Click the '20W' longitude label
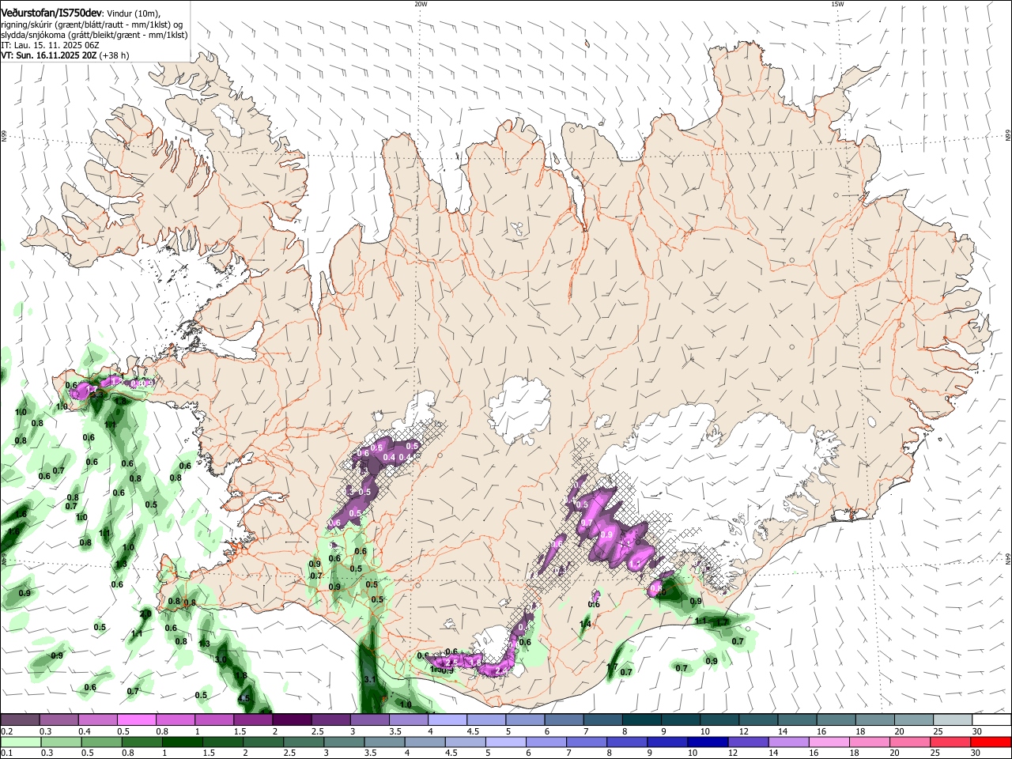Viewport: 1012px width, 759px height. pyautogui.click(x=421, y=4)
